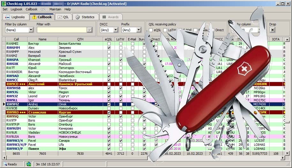Sort by the Call column header
Screen dimensions: 292x168
coord(16,39)
